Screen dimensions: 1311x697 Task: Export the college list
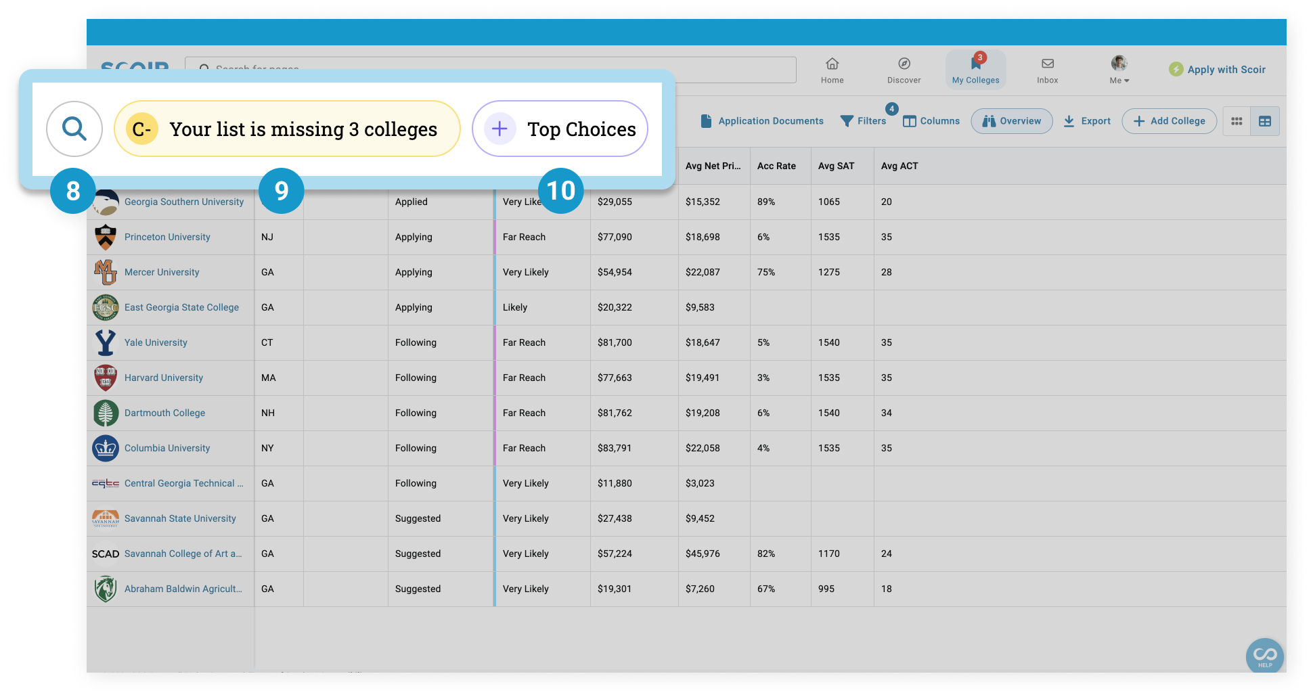coord(1086,121)
